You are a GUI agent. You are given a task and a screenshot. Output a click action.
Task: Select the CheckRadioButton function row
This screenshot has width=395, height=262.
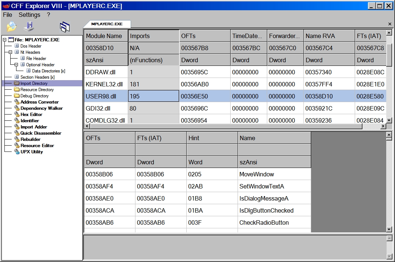click(198, 222)
